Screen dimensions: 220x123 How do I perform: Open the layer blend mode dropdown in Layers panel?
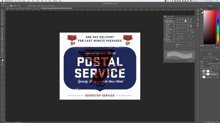(206, 66)
